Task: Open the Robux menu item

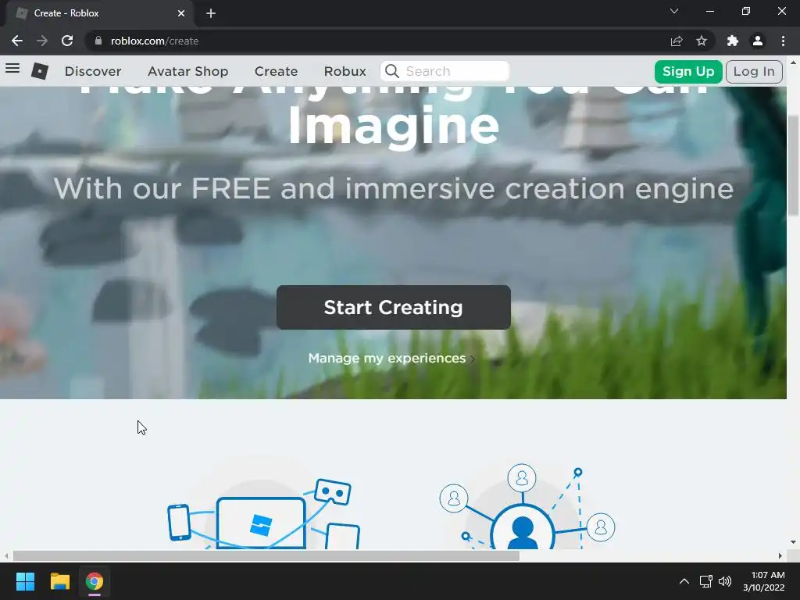Action: coord(345,71)
